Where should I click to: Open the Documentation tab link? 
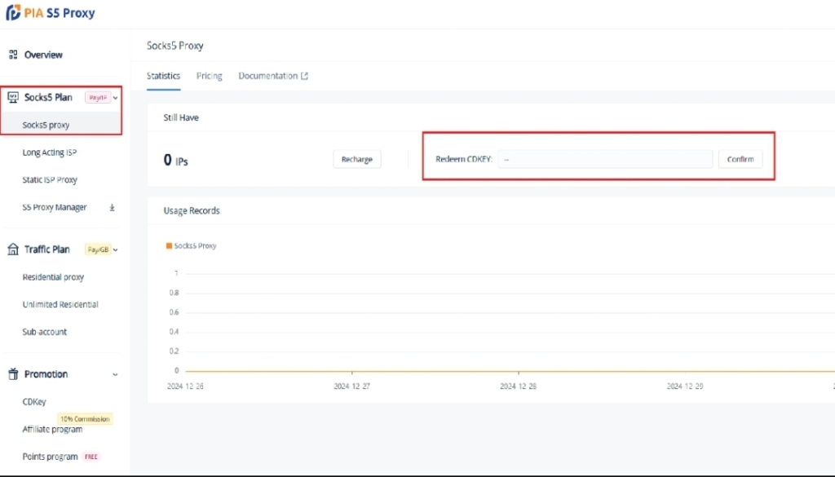coord(267,76)
